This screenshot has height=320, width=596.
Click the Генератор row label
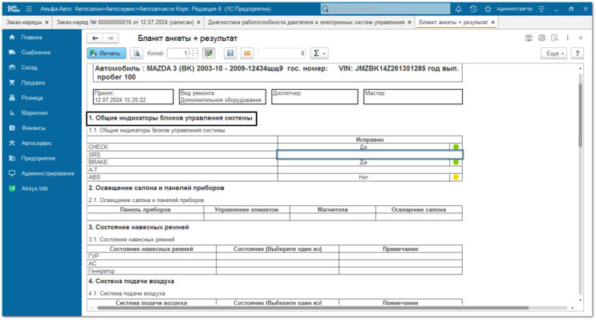point(101,271)
